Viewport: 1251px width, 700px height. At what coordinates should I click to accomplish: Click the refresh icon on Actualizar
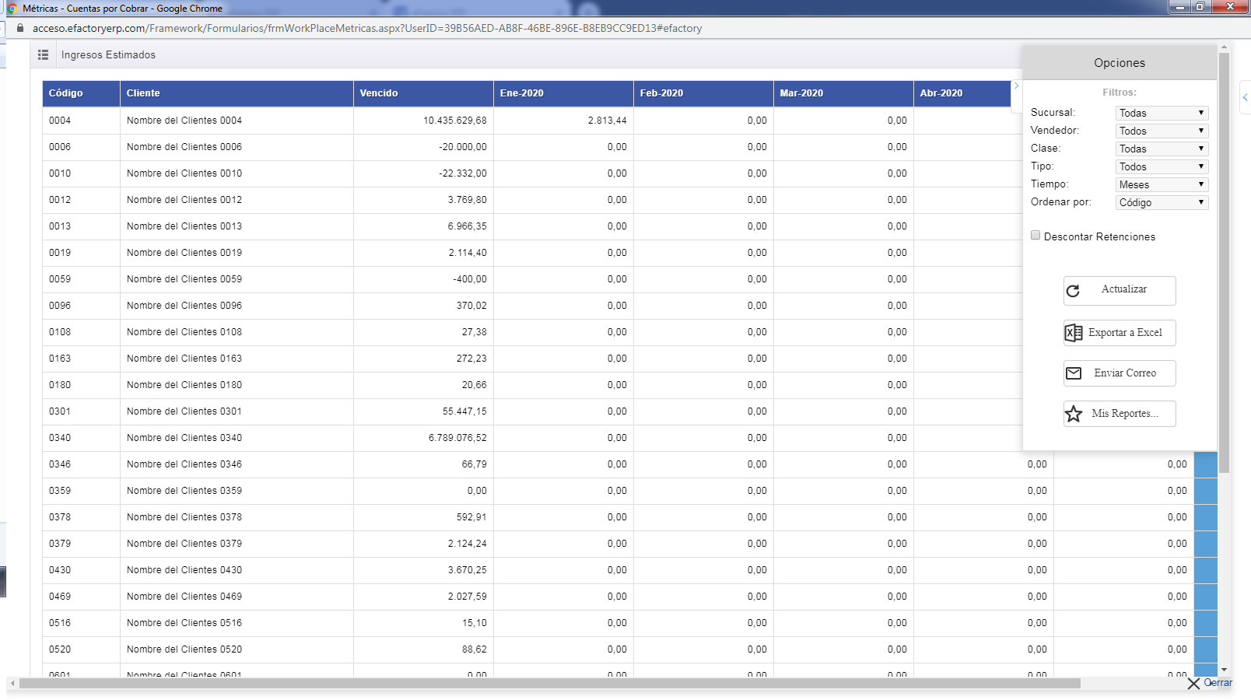tap(1073, 290)
